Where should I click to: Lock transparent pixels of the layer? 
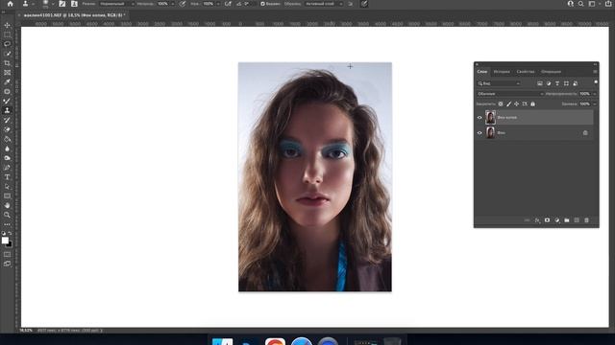pos(501,104)
